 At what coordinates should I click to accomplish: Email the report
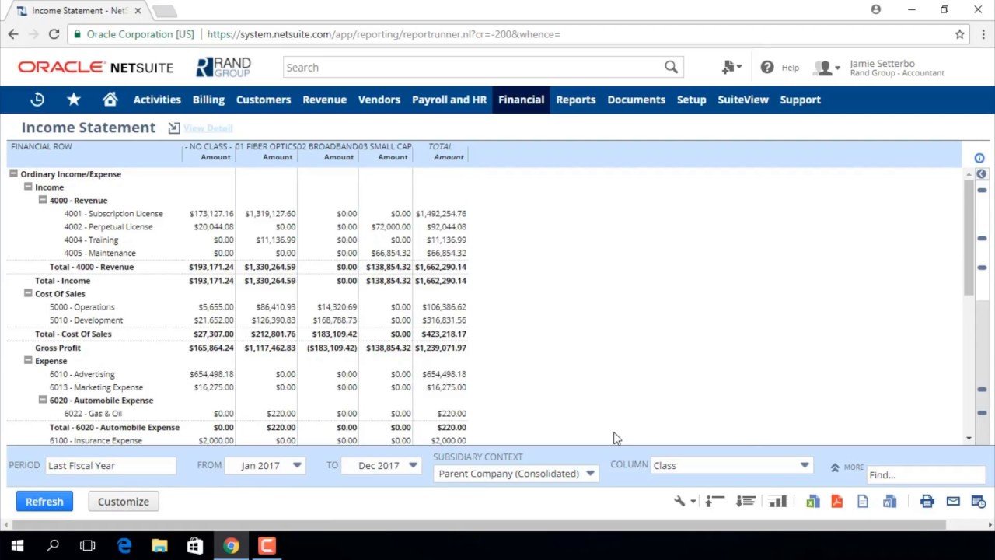point(954,501)
